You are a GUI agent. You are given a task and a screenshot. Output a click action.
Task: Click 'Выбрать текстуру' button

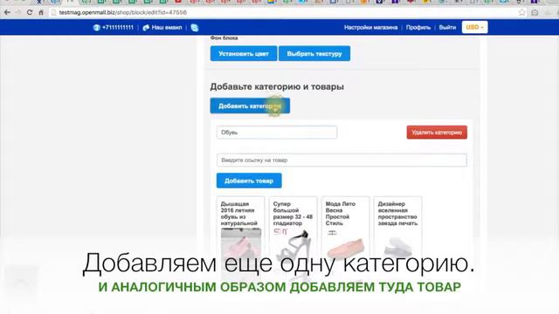(x=314, y=53)
